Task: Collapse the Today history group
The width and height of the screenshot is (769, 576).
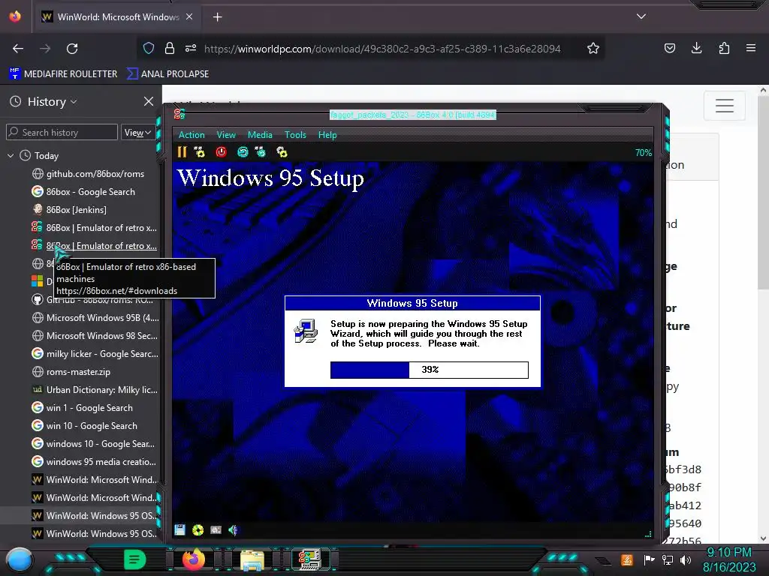Action: (11, 156)
